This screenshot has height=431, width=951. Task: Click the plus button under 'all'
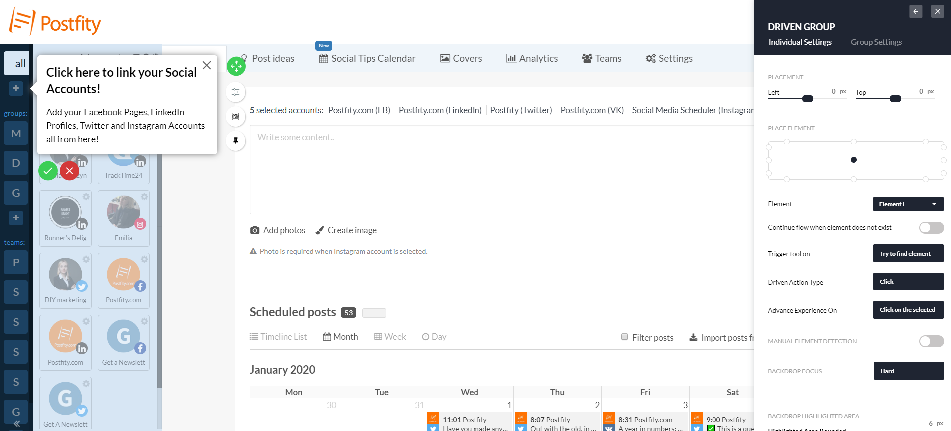click(x=16, y=88)
